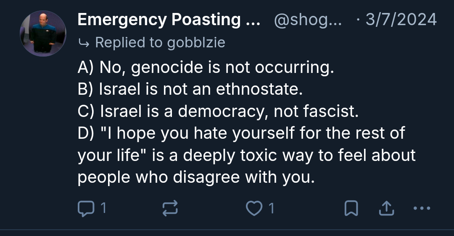Click the line starting 'D) "I hope you hate yourself'

coord(241,133)
